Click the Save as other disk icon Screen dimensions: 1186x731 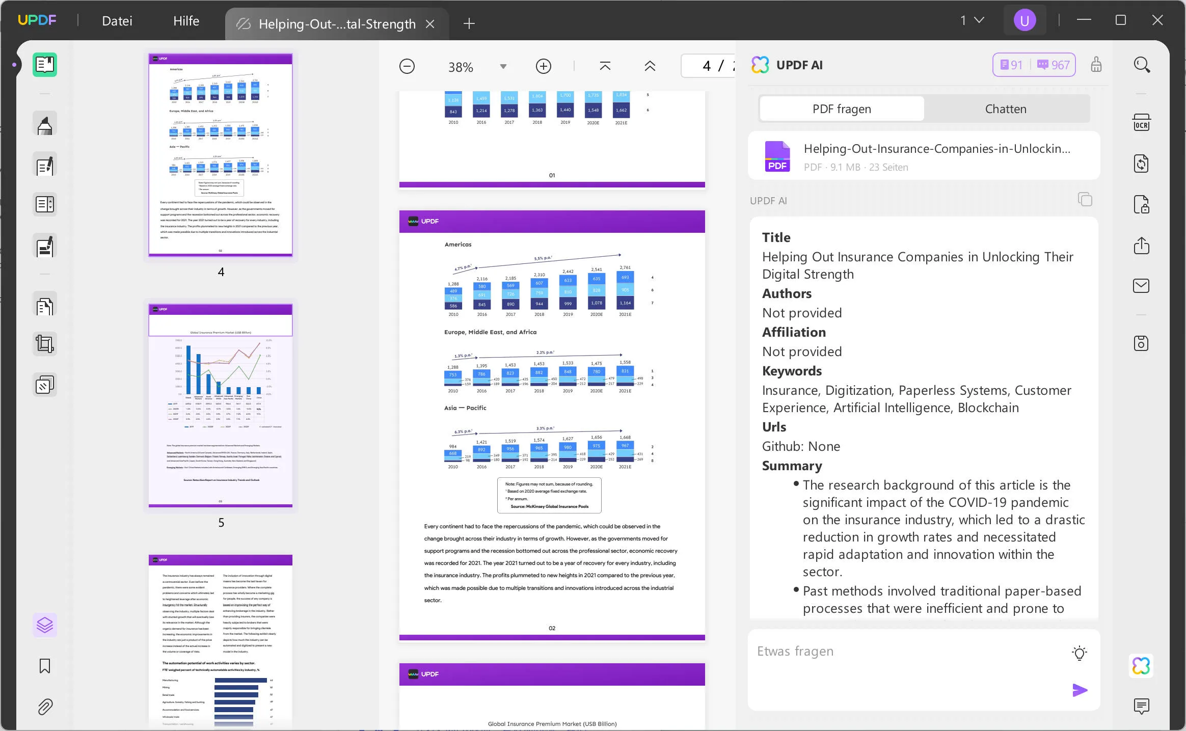click(1141, 343)
